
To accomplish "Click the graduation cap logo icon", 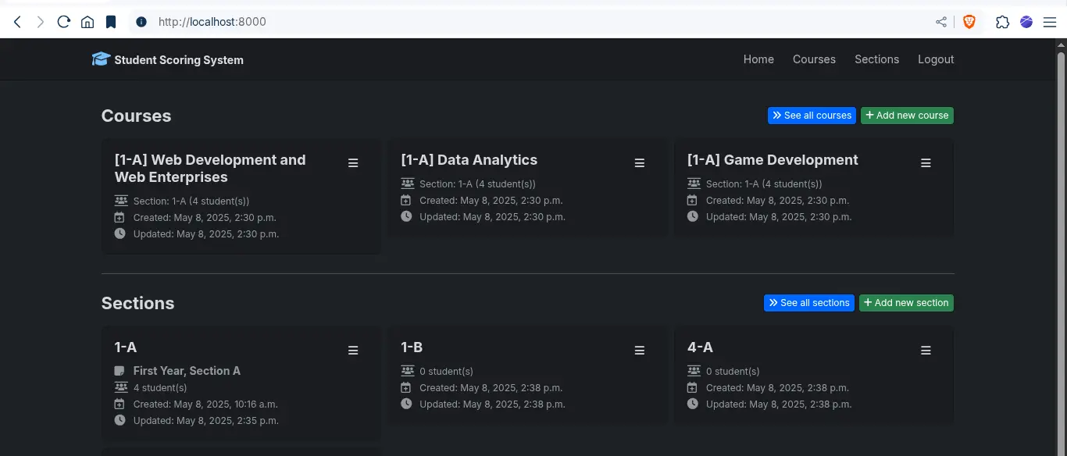I will [x=101, y=59].
